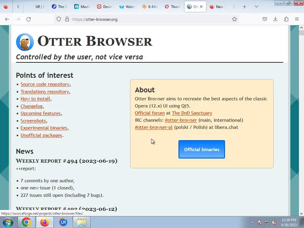
Task: Open The DnD Sanctuary link
Action: point(192,113)
